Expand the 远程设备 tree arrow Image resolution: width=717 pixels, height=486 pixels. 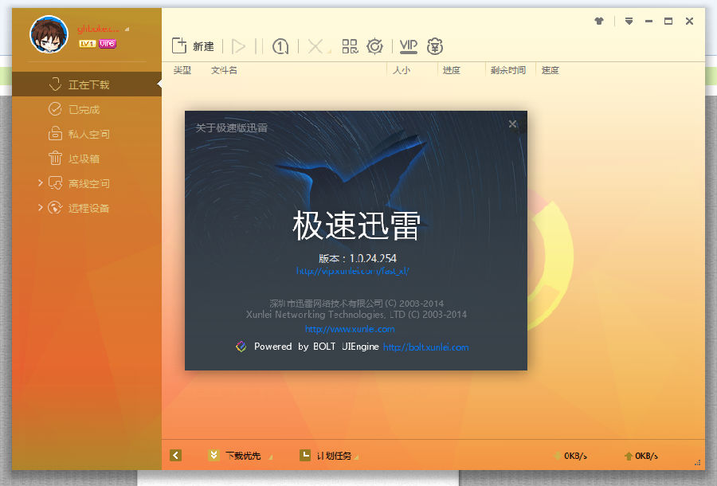click(x=41, y=208)
